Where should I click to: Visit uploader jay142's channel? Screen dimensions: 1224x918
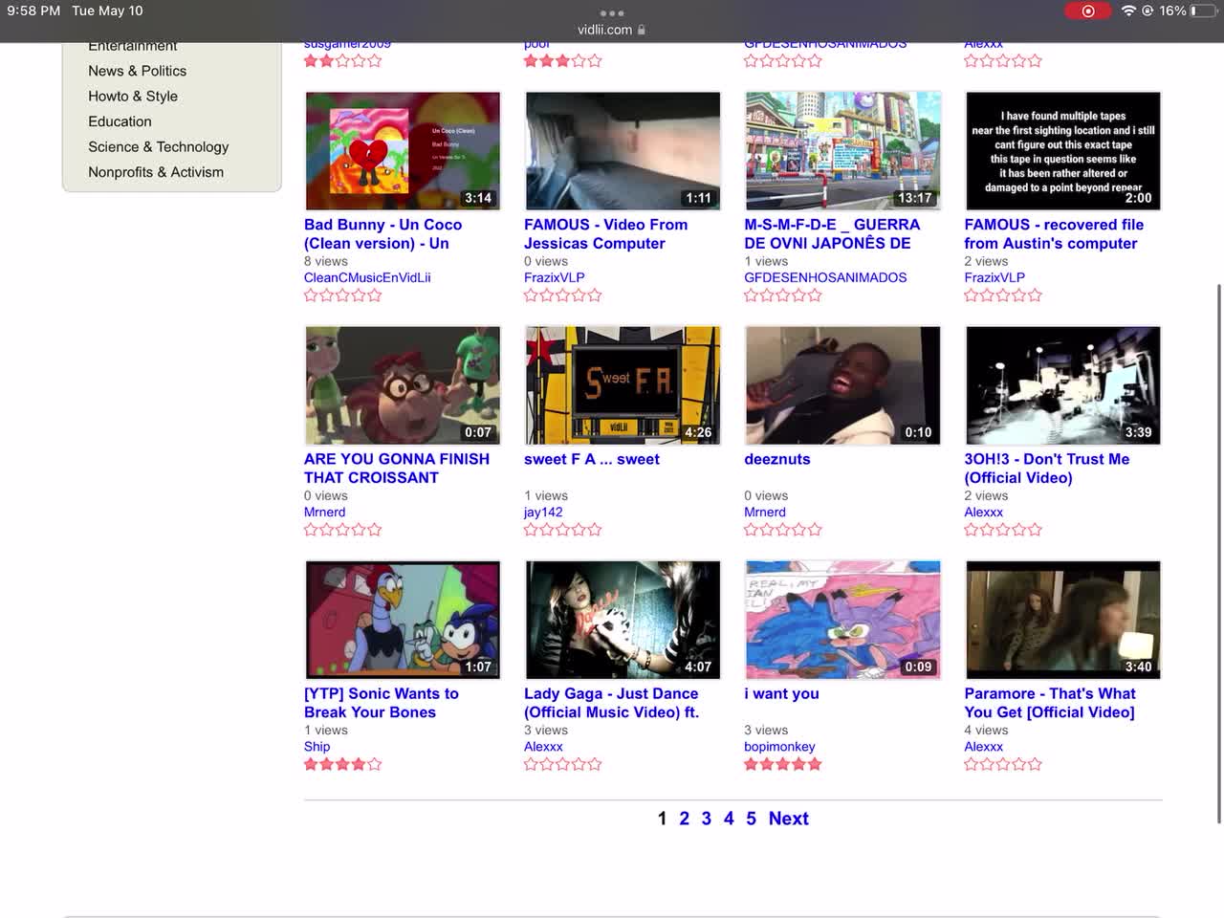coord(543,512)
